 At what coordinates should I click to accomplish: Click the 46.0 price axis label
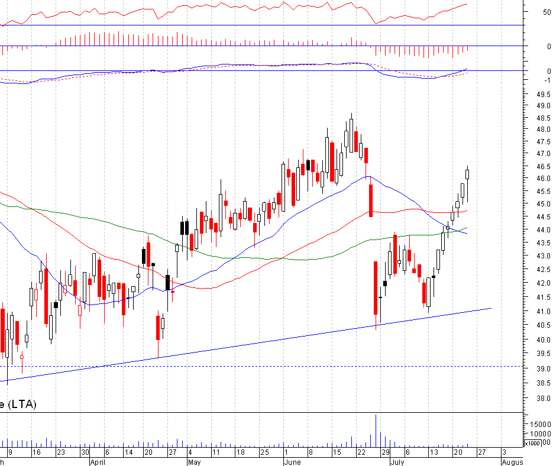point(543,179)
